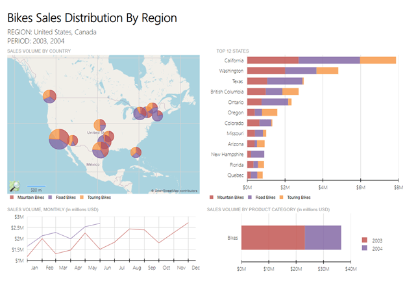Click the map magnifier zoom icon
The image size is (405, 282).
point(15,186)
